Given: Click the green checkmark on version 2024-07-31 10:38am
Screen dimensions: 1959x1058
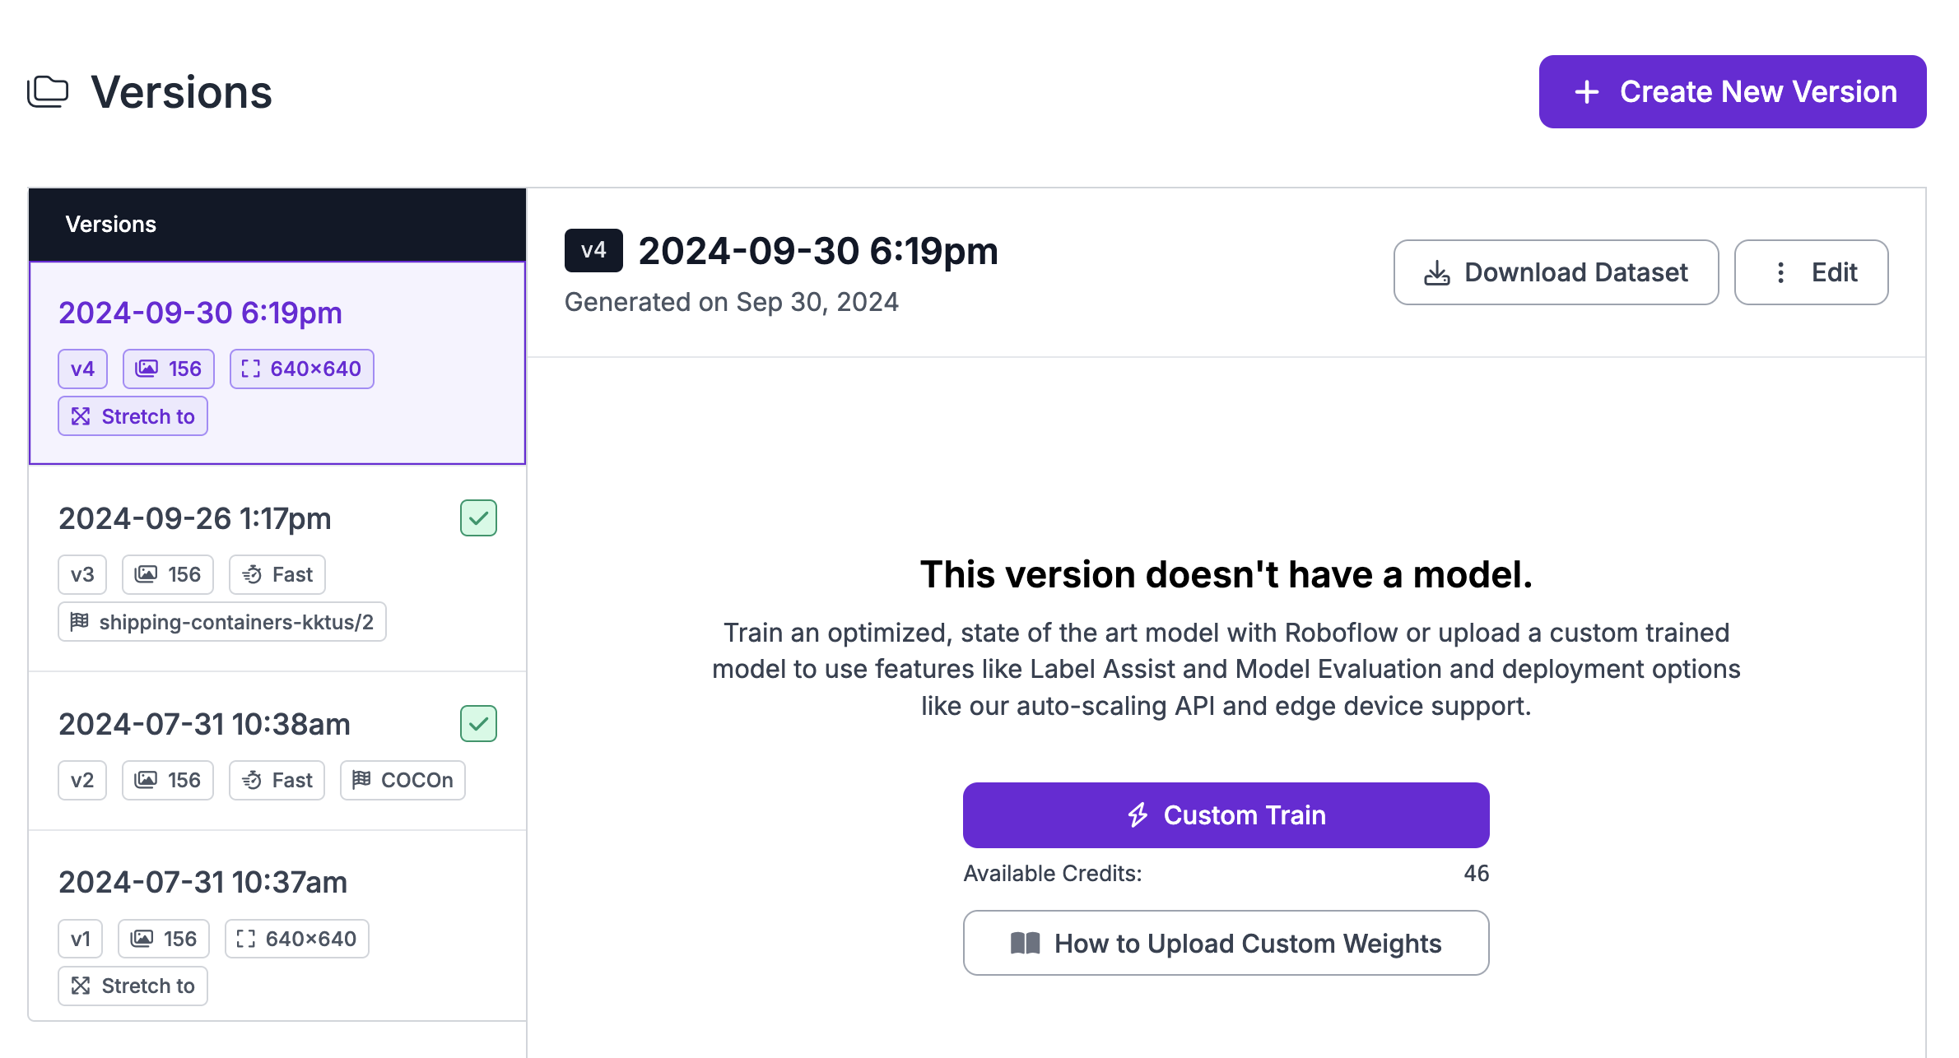Looking at the screenshot, I should point(478,724).
